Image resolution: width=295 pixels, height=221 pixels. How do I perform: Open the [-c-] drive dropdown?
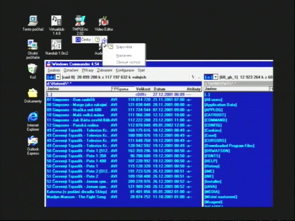[x=215, y=77]
